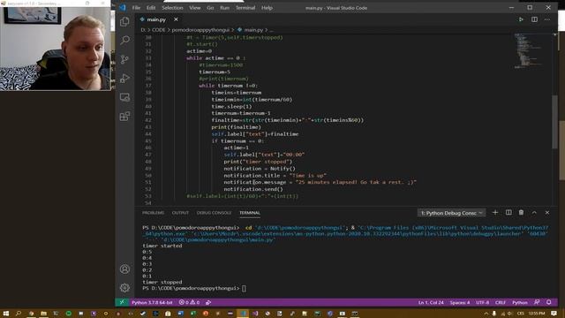Open the Run and Debug view
565x318 pixels.
(x=124, y=79)
